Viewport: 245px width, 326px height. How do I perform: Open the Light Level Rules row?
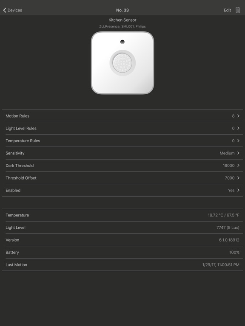point(122,128)
